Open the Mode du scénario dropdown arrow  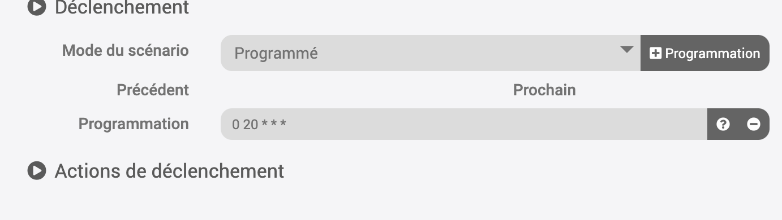tap(626, 50)
